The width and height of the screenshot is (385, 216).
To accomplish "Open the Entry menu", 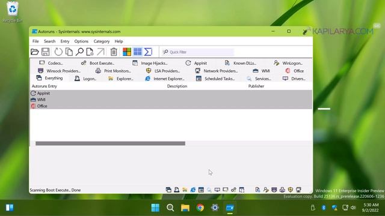I will [x=65, y=41].
